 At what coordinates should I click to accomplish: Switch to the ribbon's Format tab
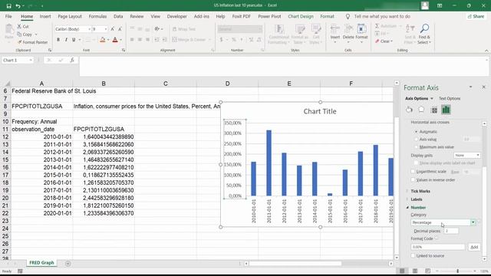pos(327,16)
